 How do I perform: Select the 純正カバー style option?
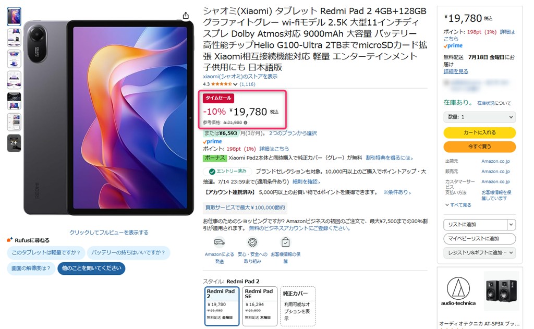(x=298, y=306)
